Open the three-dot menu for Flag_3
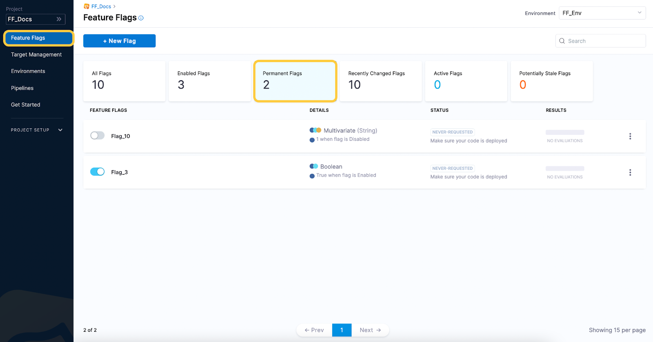 pyautogui.click(x=630, y=172)
